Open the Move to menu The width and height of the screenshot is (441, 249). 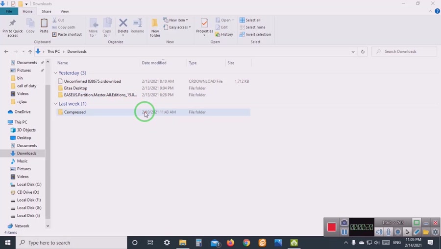[x=93, y=27]
